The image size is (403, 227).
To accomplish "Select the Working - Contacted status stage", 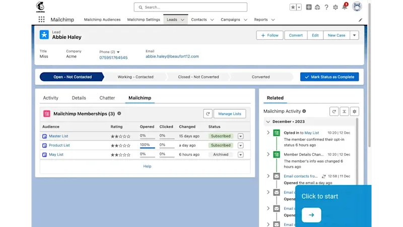I will pyautogui.click(x=136, y=77).
